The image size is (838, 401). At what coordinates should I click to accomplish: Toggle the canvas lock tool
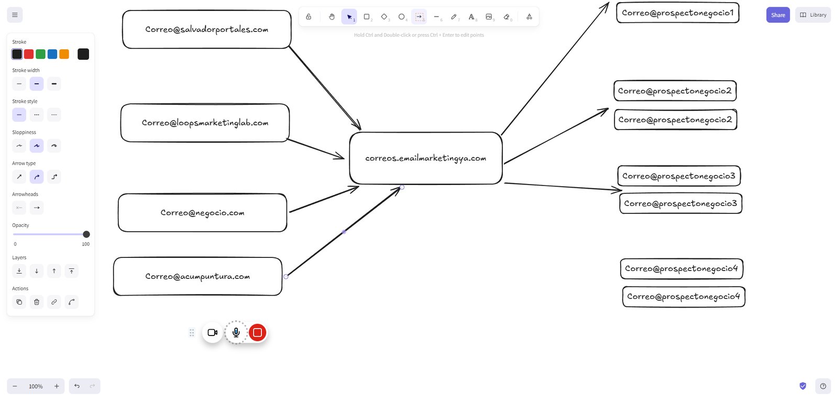308,17
